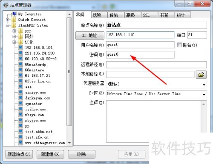The width and height of the screenshot is (213, 164).
Task: Click the 密码 password field
Action: 140,55
